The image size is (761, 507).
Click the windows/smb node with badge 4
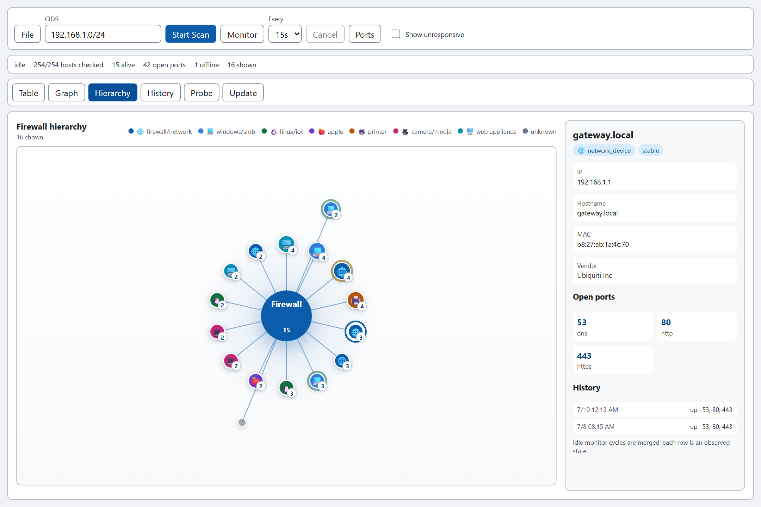tap(317, 251)
